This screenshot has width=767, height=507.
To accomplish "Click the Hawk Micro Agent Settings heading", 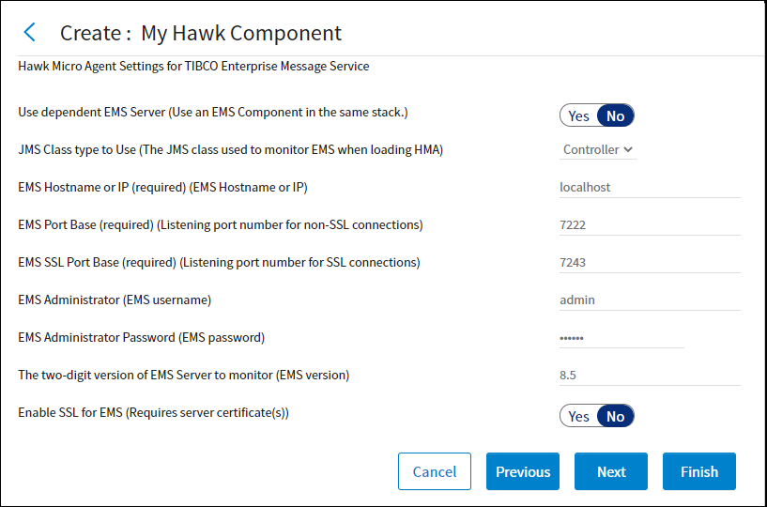I will pyautogui.click(x=193, y=67).
